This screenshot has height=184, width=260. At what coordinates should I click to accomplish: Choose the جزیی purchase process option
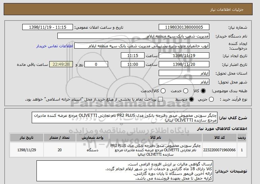(211, 100)
